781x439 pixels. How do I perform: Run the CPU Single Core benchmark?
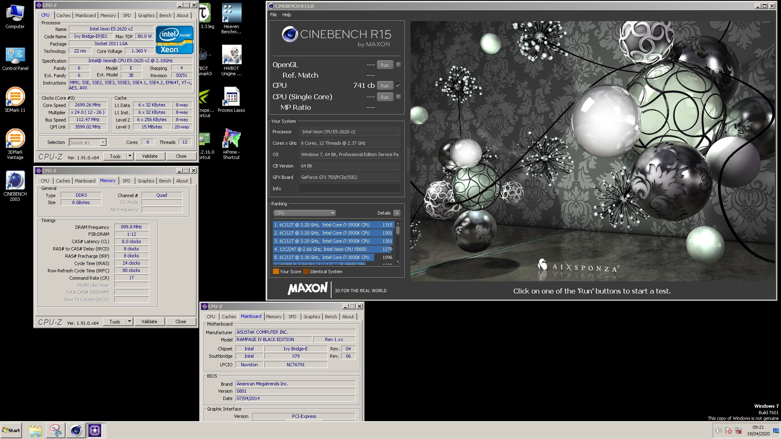(x=385, y=97)
